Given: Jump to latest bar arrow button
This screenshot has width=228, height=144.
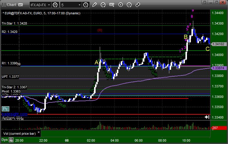Looking at the screenshot, I should (x=207, y=117).
